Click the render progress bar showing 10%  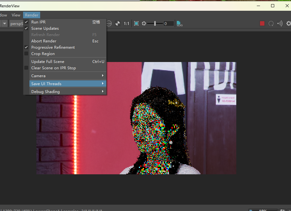click(263, 210)
